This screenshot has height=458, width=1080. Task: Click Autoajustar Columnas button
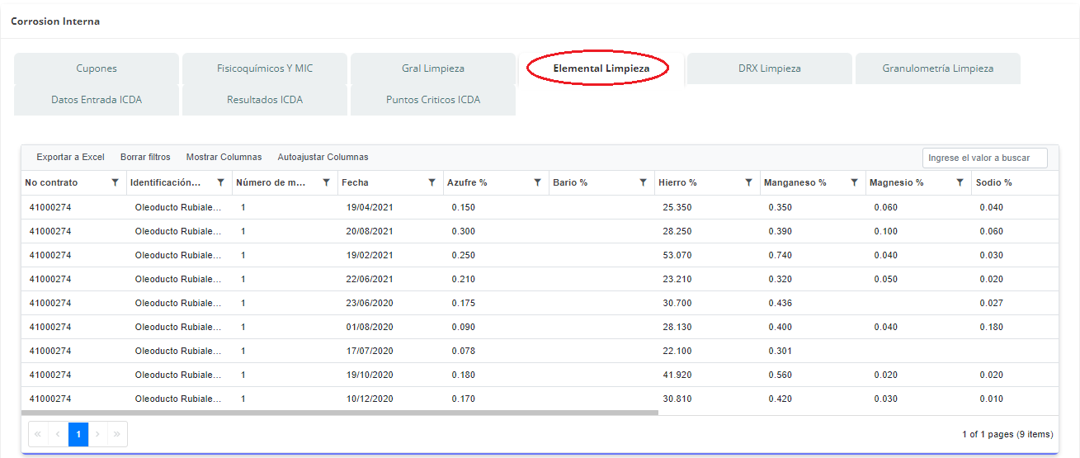click(323, 158)
